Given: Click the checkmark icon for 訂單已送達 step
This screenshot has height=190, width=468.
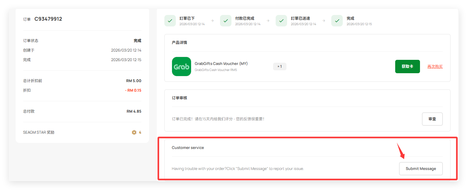Looking at the screenshot, I should coord(281,21).
